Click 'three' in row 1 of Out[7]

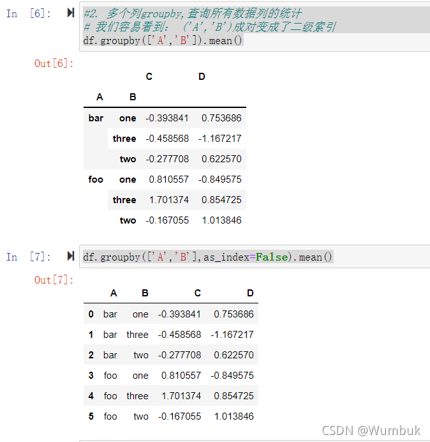pyautogui.click(x=137, y=335)
